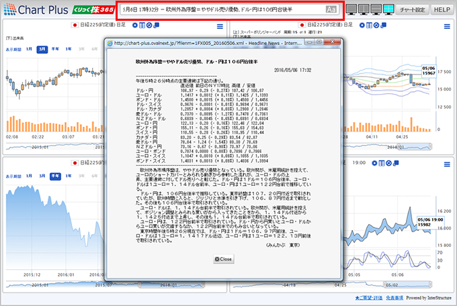This screenshot has height=306, width=457.
Task: Select the cyan four-panel layout monitor icon
Action: tap(388, 9)
